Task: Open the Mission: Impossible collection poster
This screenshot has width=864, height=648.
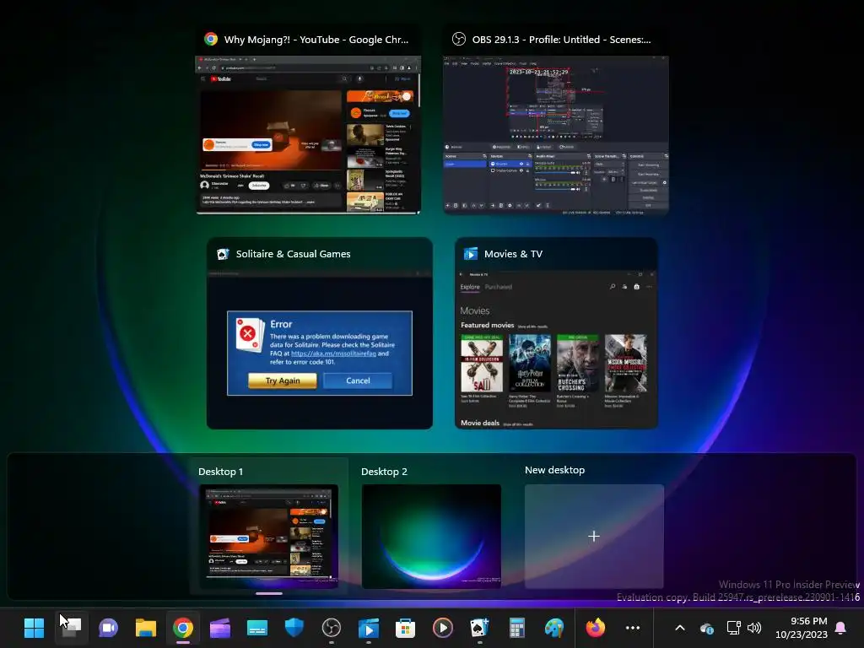Action: coord(625,363)
